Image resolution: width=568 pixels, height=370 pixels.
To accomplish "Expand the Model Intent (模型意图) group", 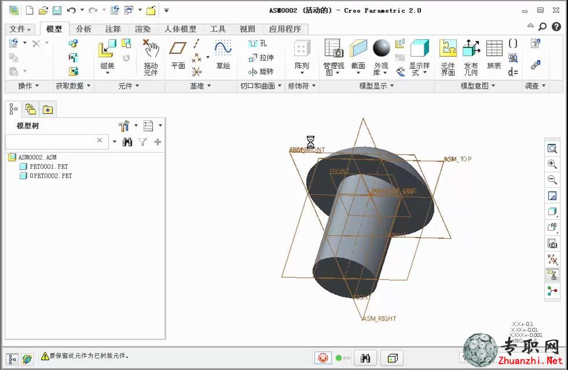I will 478,86.
